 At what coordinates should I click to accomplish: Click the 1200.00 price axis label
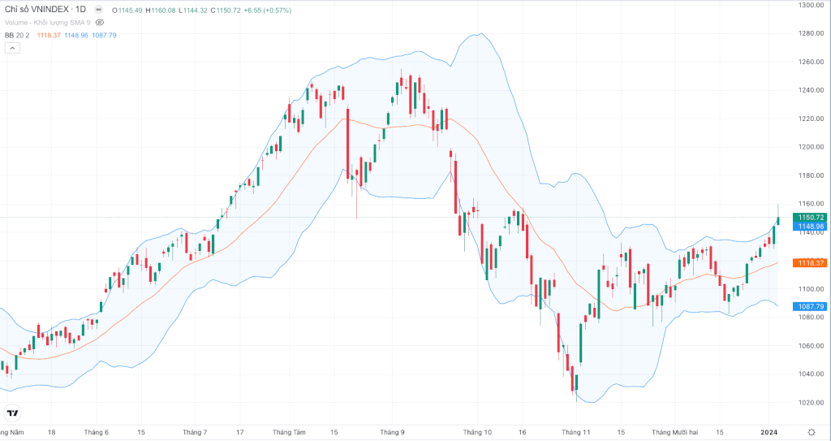coord(811,147)
